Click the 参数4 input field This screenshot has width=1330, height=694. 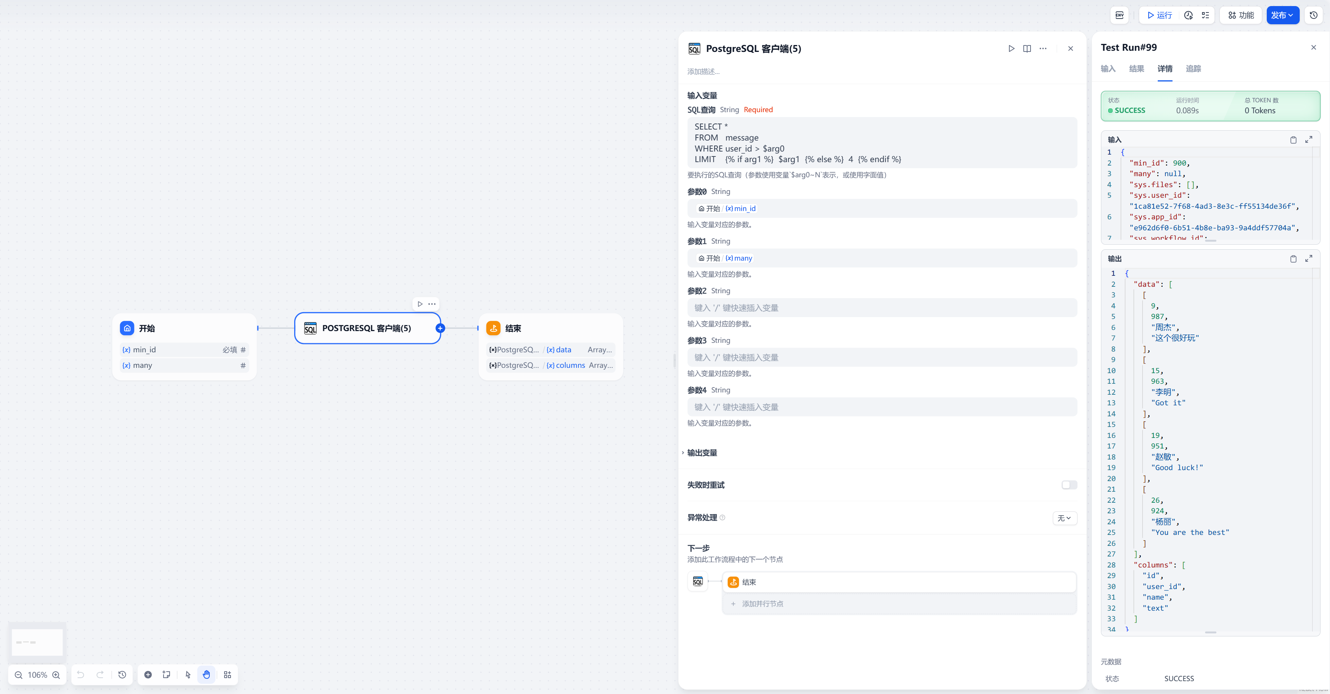(x=882, y=407)
